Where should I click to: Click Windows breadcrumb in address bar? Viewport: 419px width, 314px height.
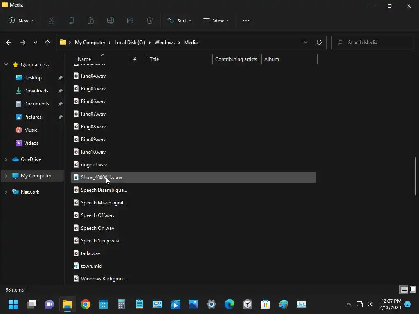coord(164,43)
